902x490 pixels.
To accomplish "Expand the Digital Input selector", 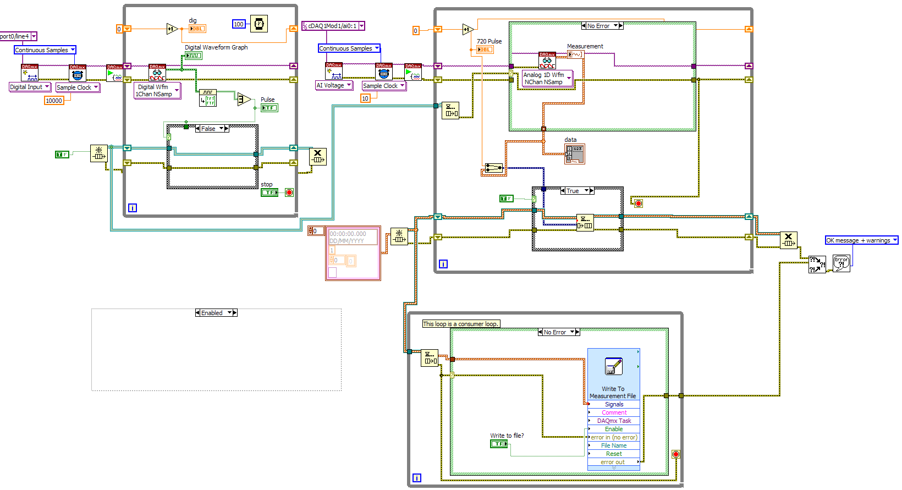I will (30, 87).
